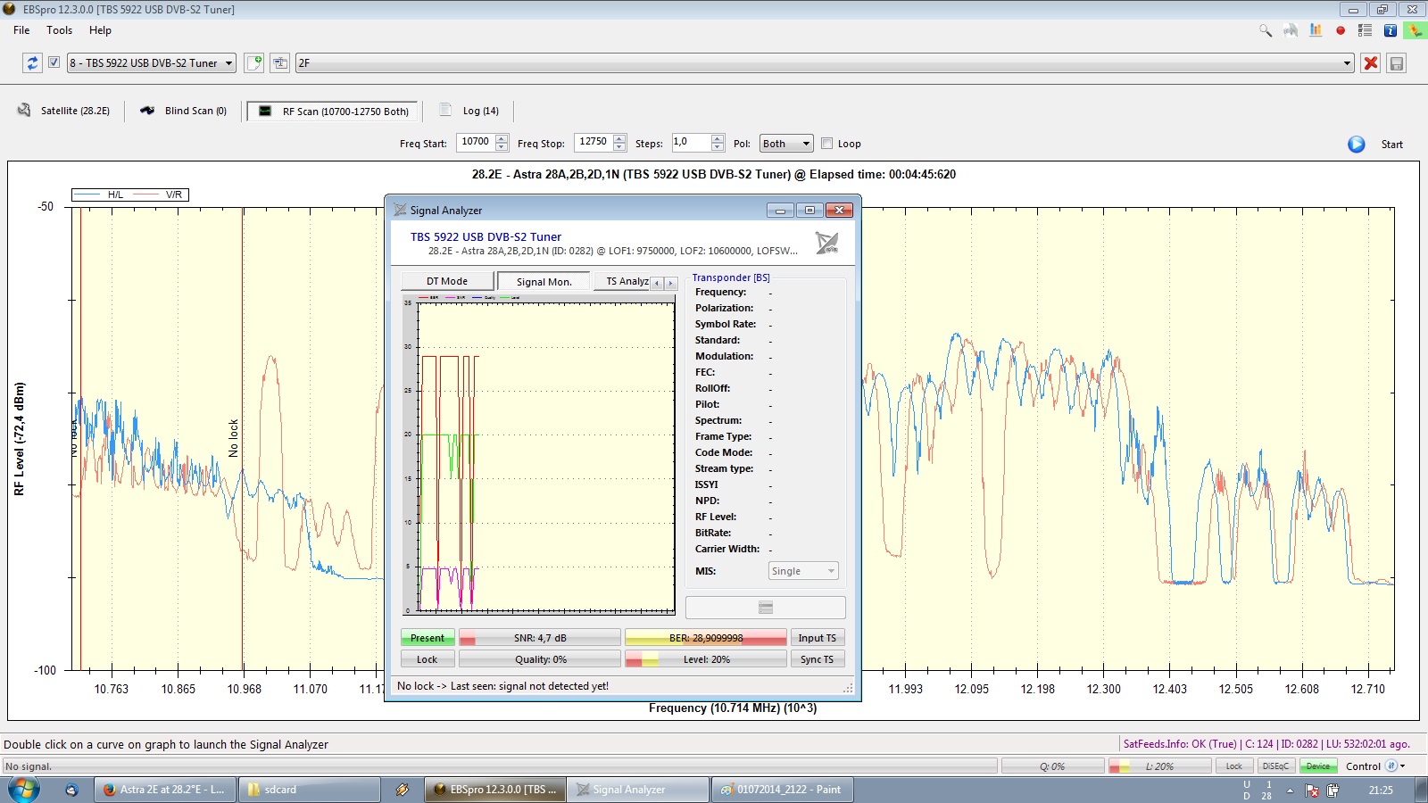Click the SatFeeds.Info status text
This screenshot has height=803, width=1428.
(1266, 744)
